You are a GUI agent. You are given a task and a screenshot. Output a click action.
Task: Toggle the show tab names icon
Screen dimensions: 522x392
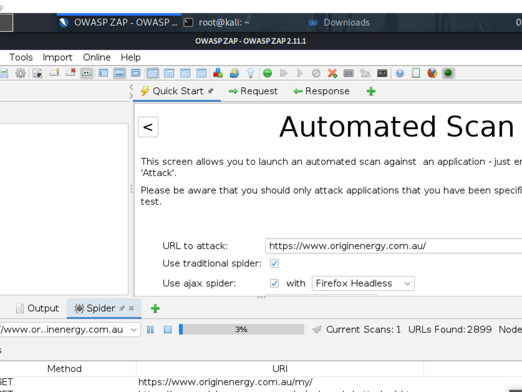(x=87, y=73)
